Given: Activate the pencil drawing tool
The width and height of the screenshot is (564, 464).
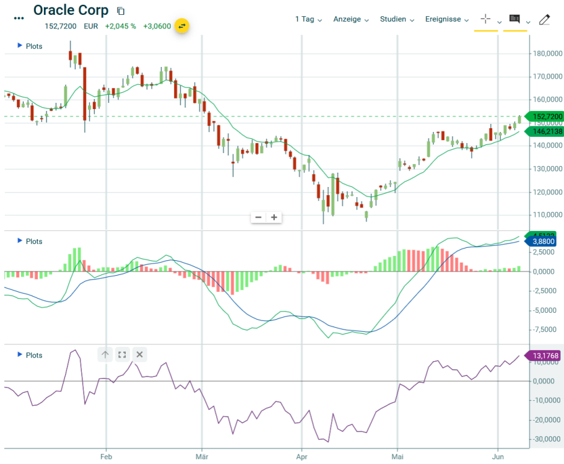Looking at the screenshot, I should click(545, 19).
